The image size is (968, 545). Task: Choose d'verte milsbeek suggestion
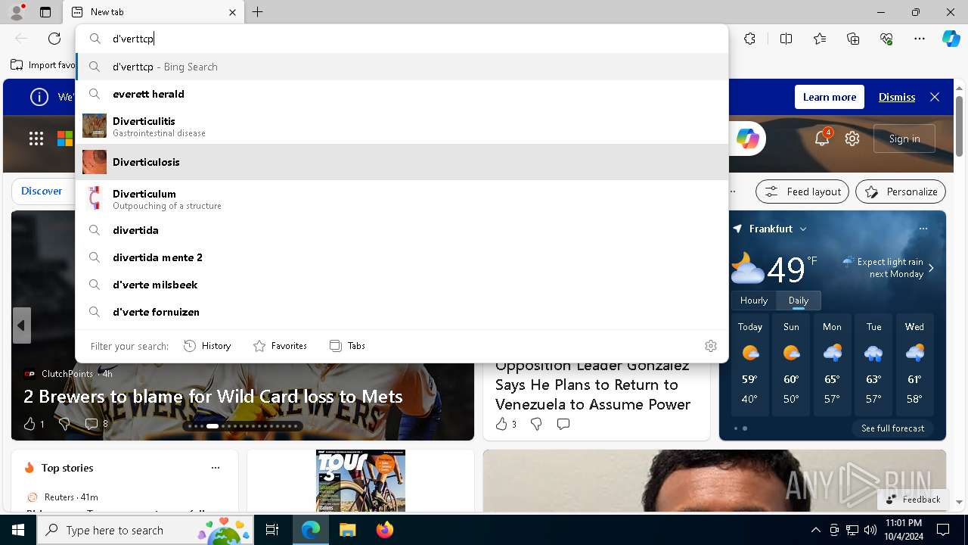[402, 285]
